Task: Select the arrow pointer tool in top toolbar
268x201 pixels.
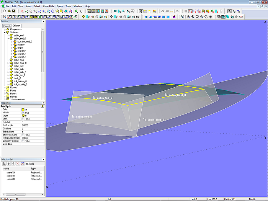Action: point(141,11)
